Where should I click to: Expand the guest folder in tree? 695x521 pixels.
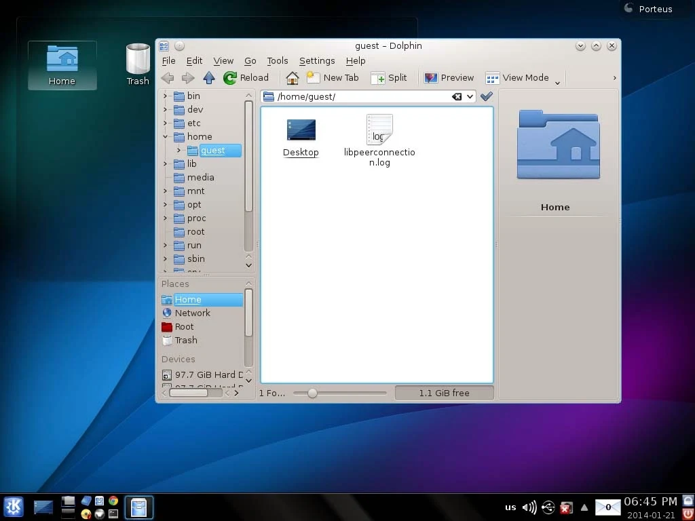click(179, 150)
